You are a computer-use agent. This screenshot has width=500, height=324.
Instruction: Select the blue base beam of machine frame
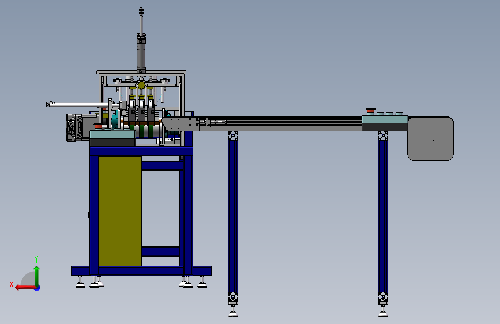[x=141, y=271]
